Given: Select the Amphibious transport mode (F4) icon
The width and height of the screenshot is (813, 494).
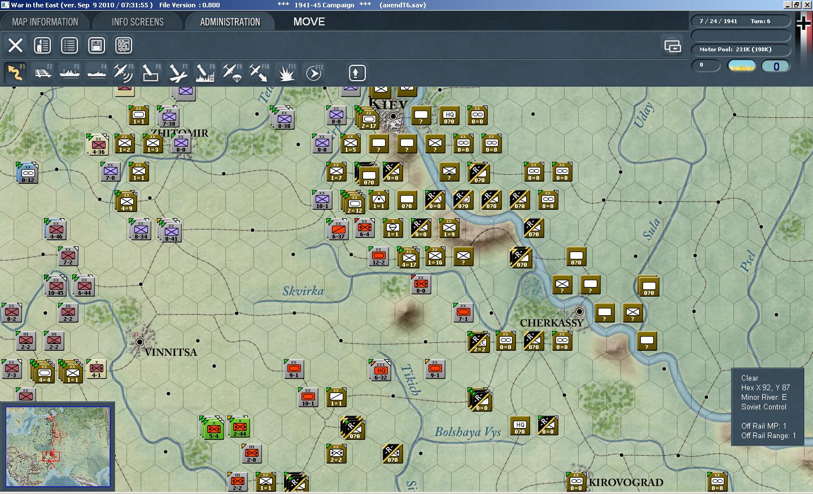Looking at the screenshot, I should (x=97, y=73).
